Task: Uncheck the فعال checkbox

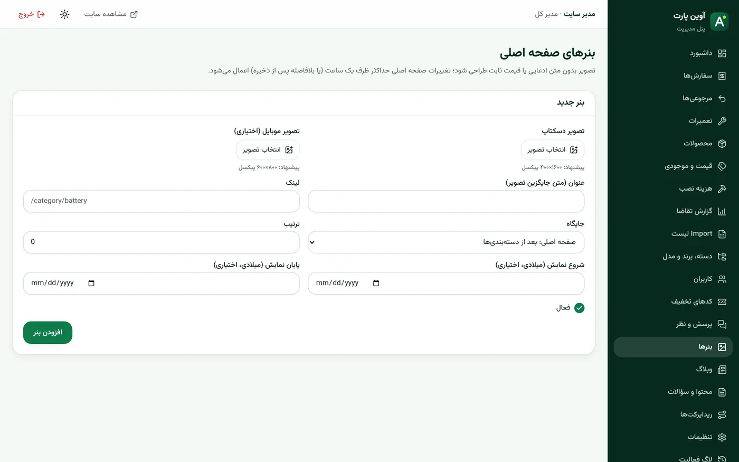Action: click(x=579, y=308)
